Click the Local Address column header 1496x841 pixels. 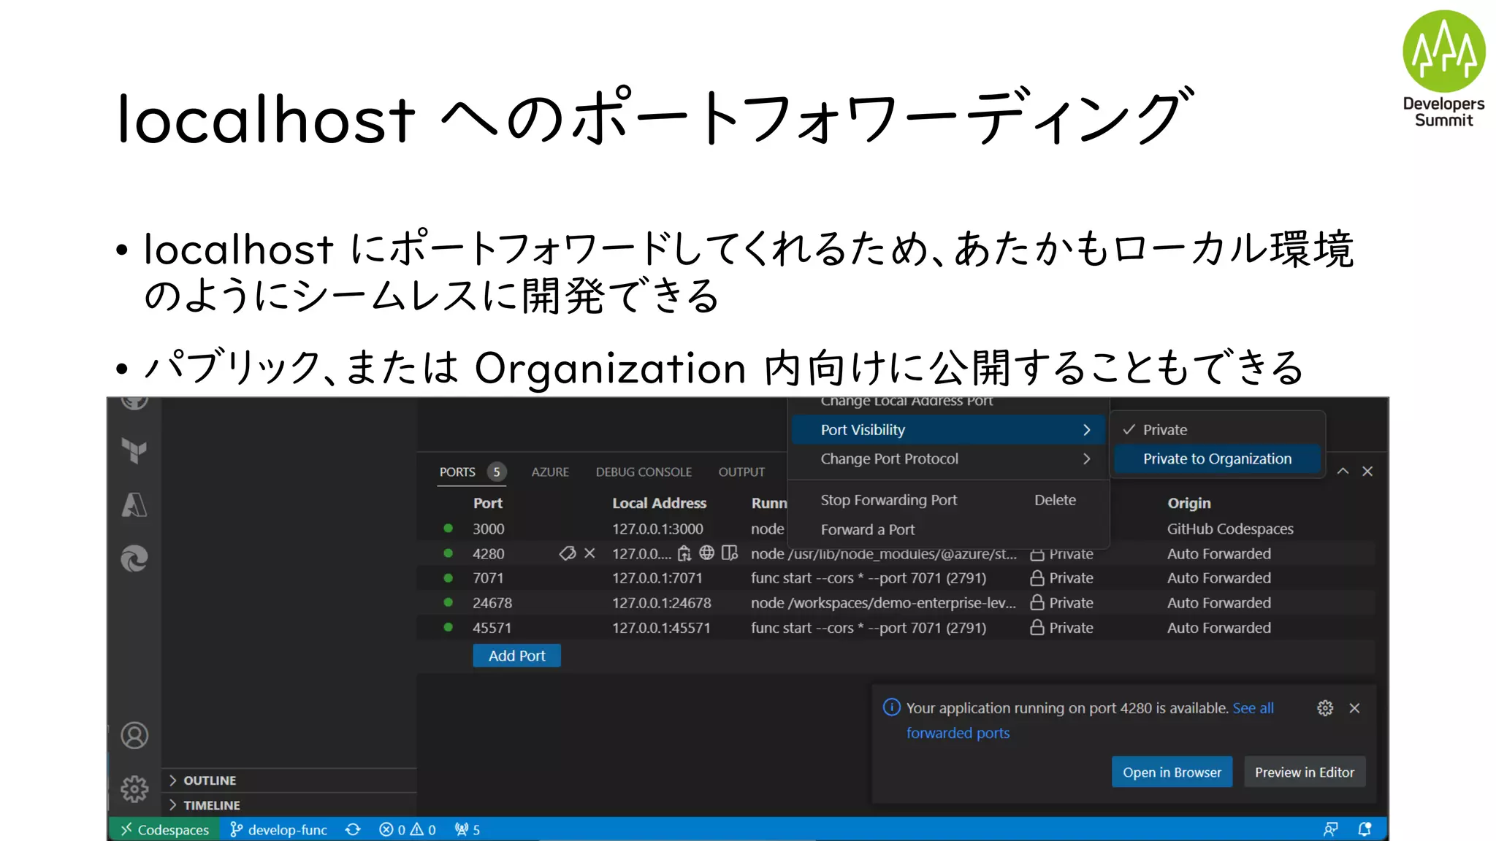tap(659, 503)
